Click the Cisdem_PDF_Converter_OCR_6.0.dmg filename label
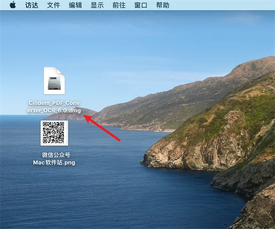Viewport: 275px width, 229px height. 54,107
